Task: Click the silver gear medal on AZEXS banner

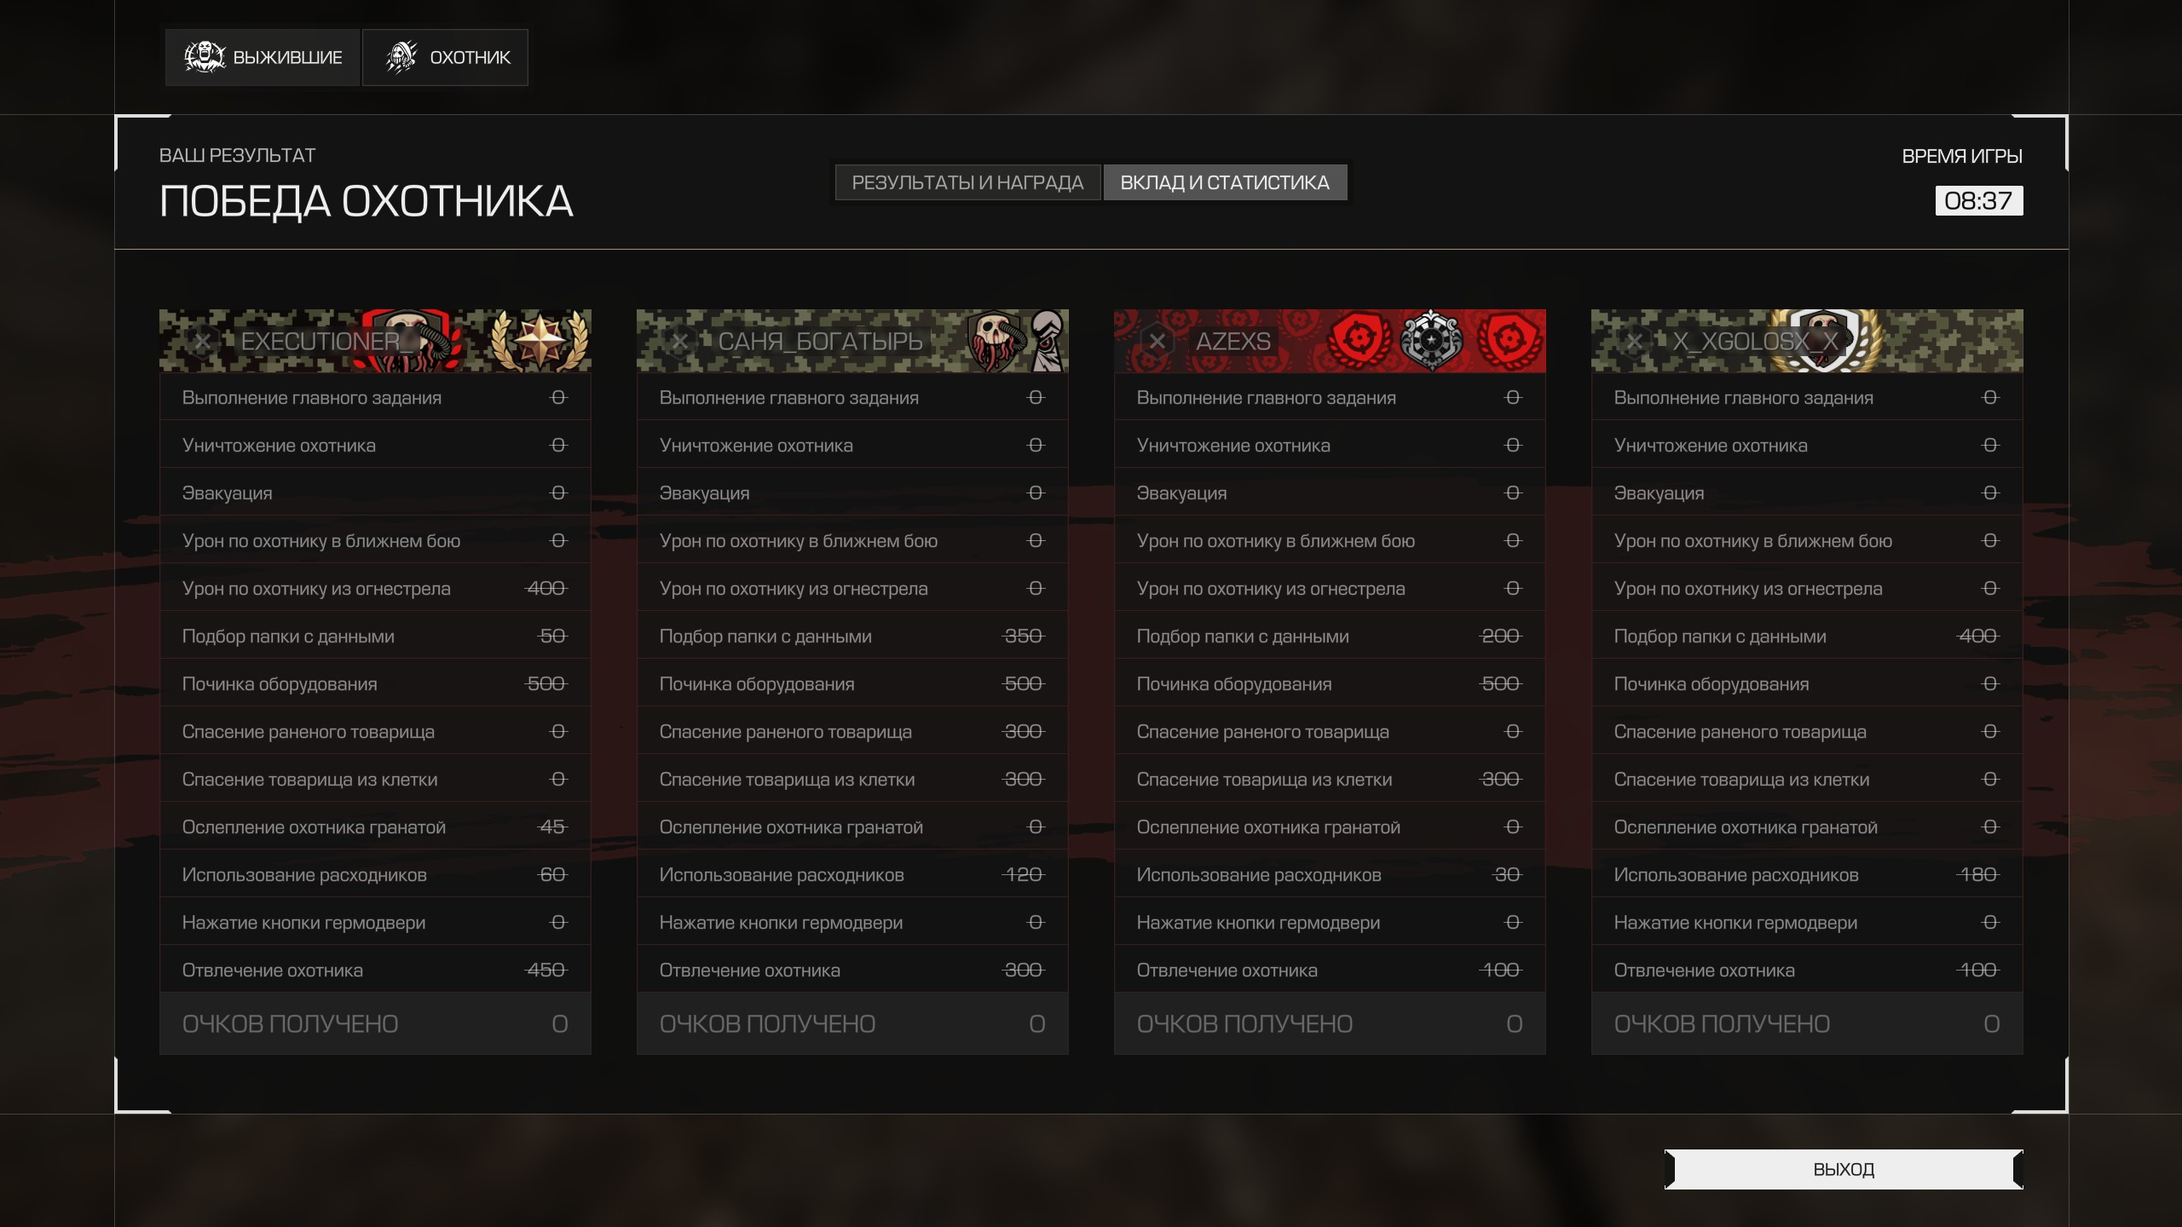Action: tap(1431, 340)
